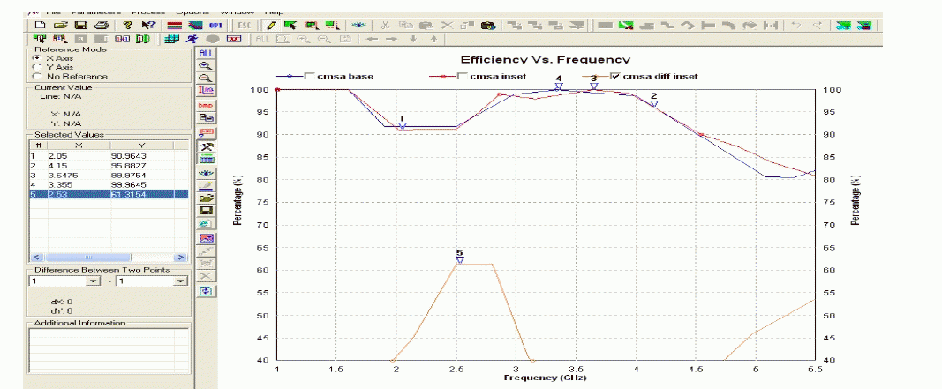942x389 pixels.
Task: Click the X column header in Selected Values
Action: click(78, 146)
